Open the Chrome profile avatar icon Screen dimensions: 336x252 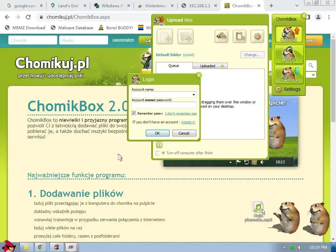318,17
